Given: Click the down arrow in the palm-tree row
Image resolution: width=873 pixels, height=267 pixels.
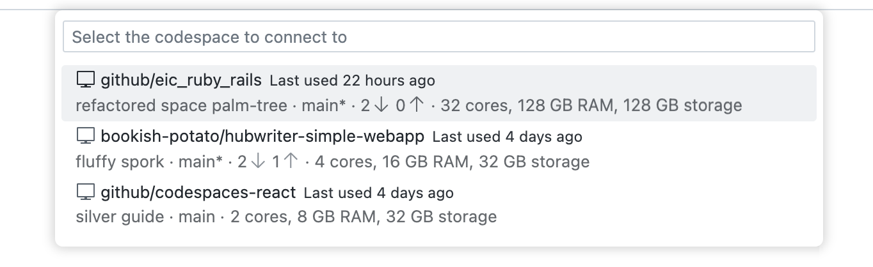Looking at the screenshot, I should pyautogui.click(x=382, y=105).
